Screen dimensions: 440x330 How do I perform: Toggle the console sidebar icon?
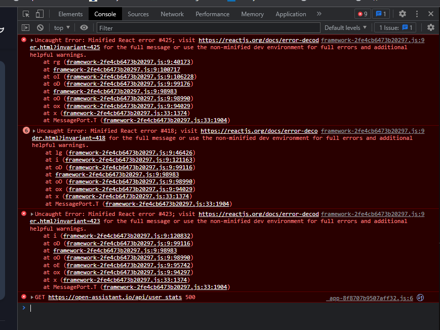pyautogui.click(x=25, y=27)
